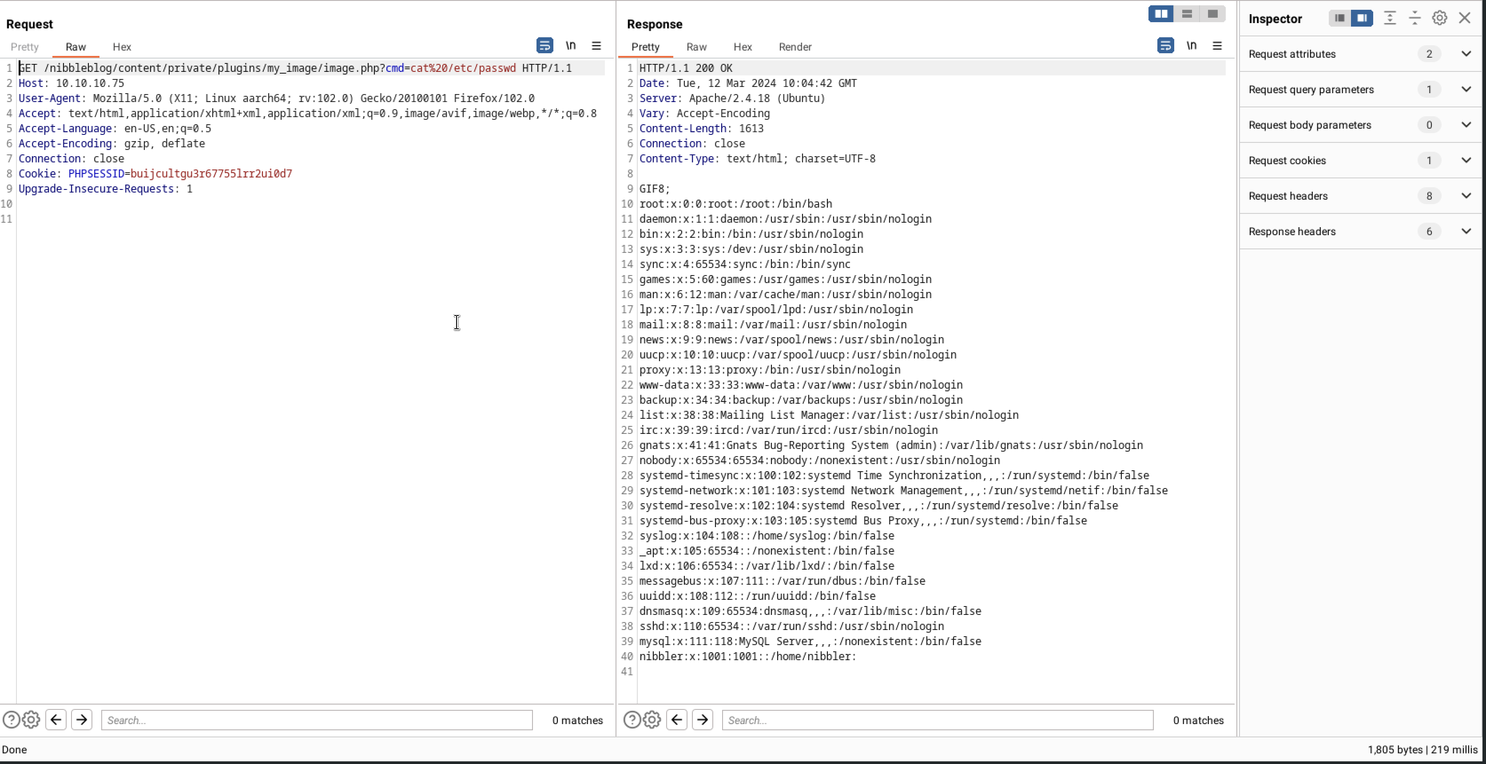Go to previous Response search match
The height and width of the screenshot is (764, 1486).
pyautogui.click(x=677, y=720)
